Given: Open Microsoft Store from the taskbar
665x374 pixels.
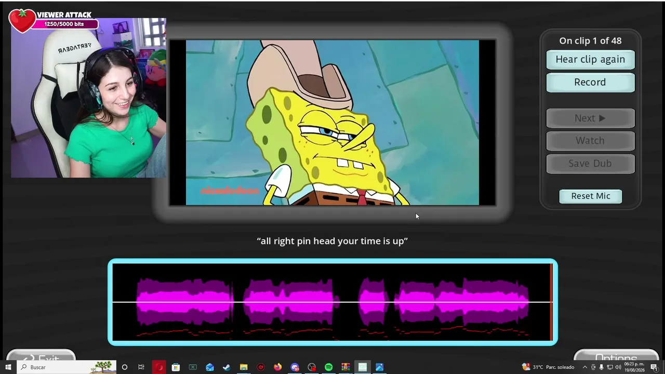Looking at the screenshot, I should (176, 367).
